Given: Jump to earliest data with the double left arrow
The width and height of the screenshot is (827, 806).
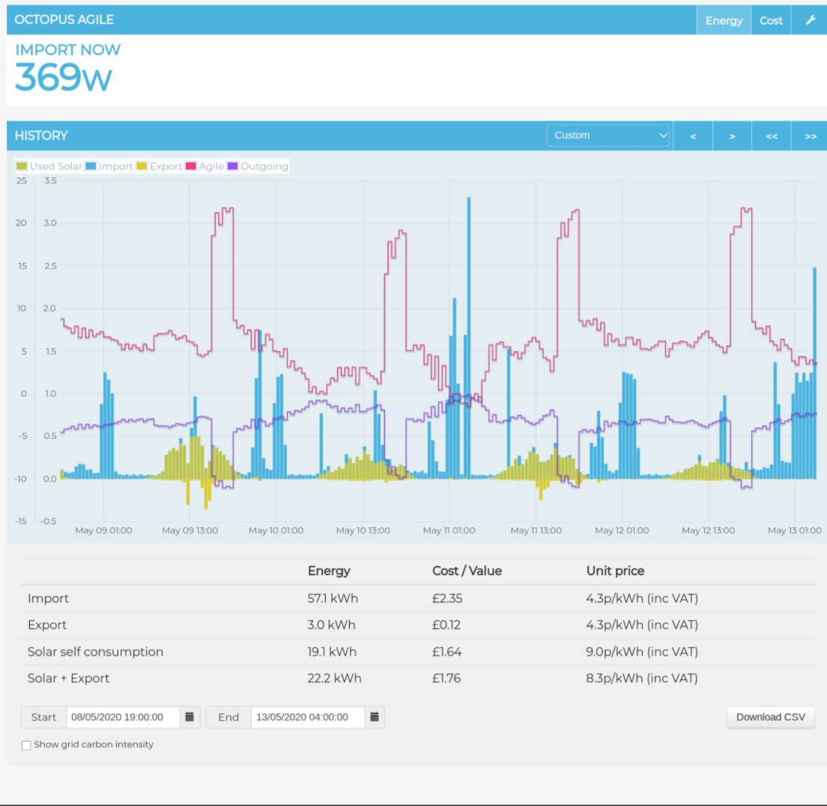Looking at the screenshot, I should point(771,136).
